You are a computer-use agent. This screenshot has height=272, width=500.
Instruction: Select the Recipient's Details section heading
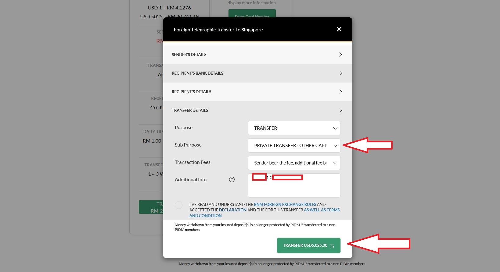click(191, 92)
